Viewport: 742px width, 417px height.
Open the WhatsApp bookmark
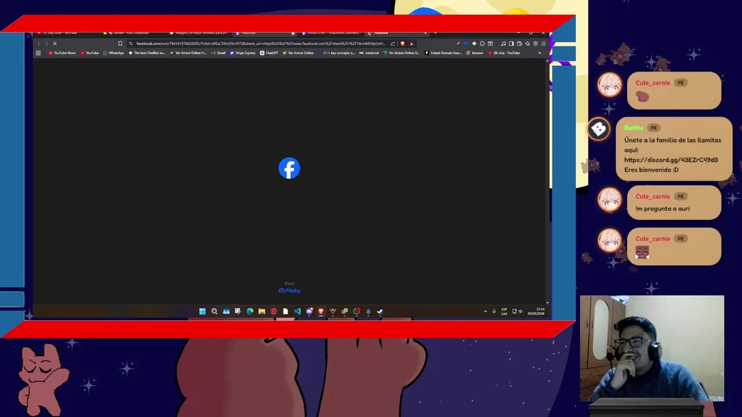114,53
